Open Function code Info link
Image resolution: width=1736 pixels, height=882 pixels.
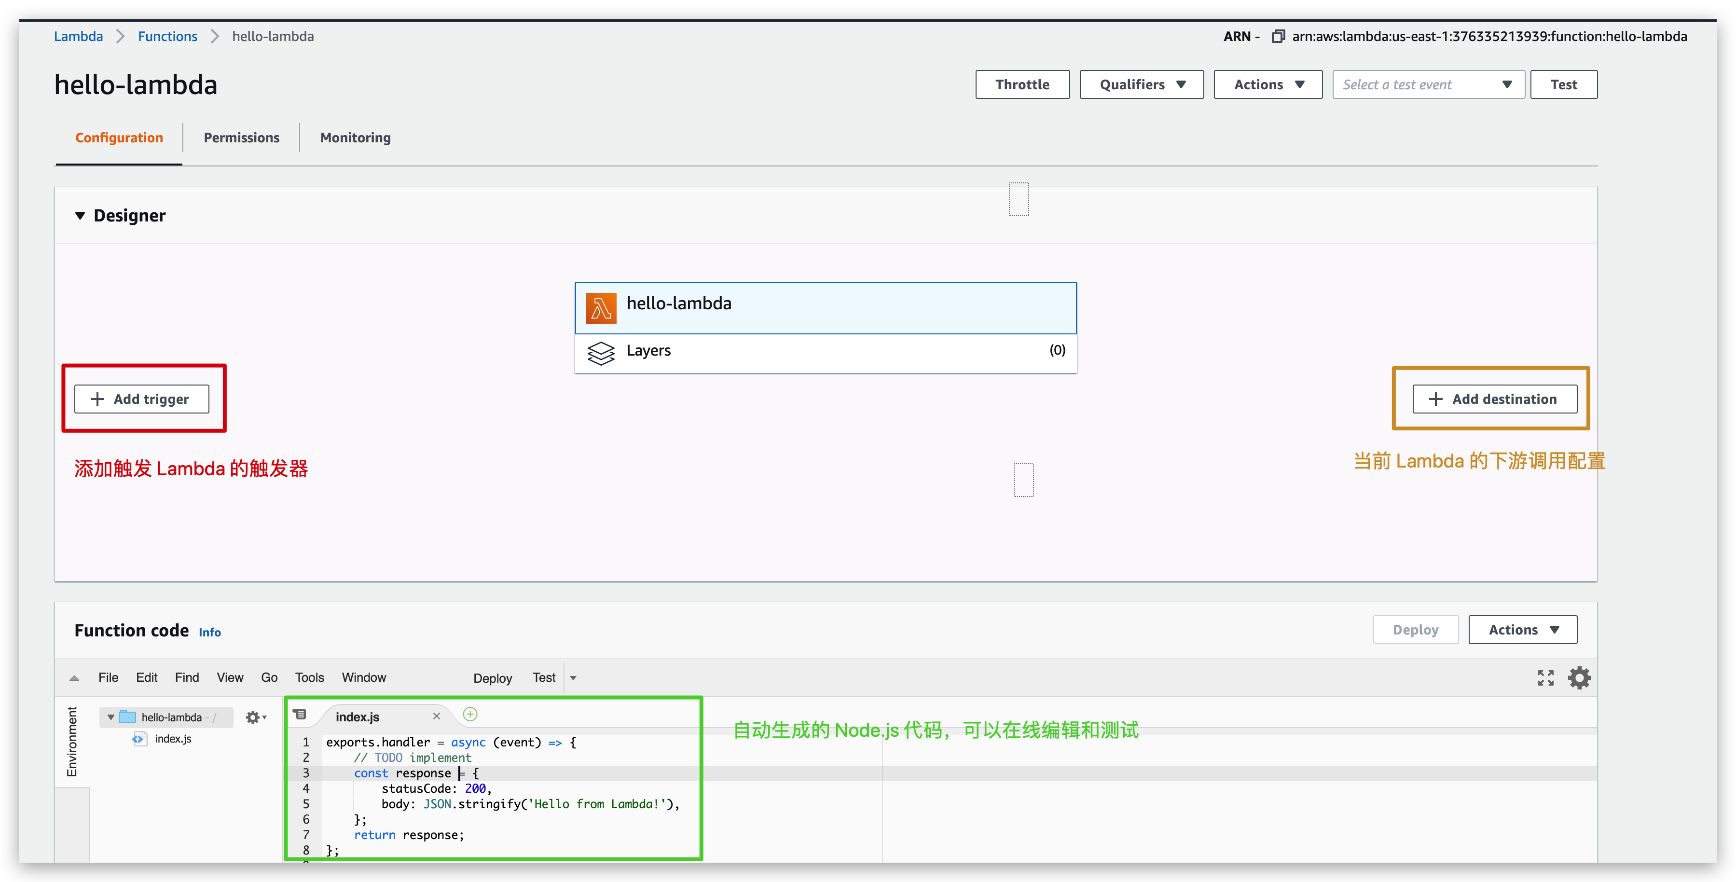pos(209,632)
